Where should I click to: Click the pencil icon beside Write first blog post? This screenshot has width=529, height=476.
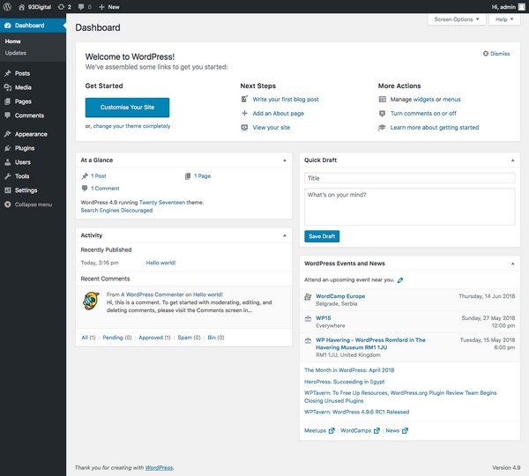pos(244,100)
